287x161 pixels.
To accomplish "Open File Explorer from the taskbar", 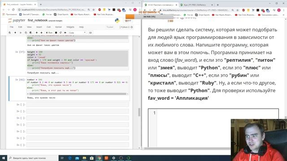I will tap(84, 158).
